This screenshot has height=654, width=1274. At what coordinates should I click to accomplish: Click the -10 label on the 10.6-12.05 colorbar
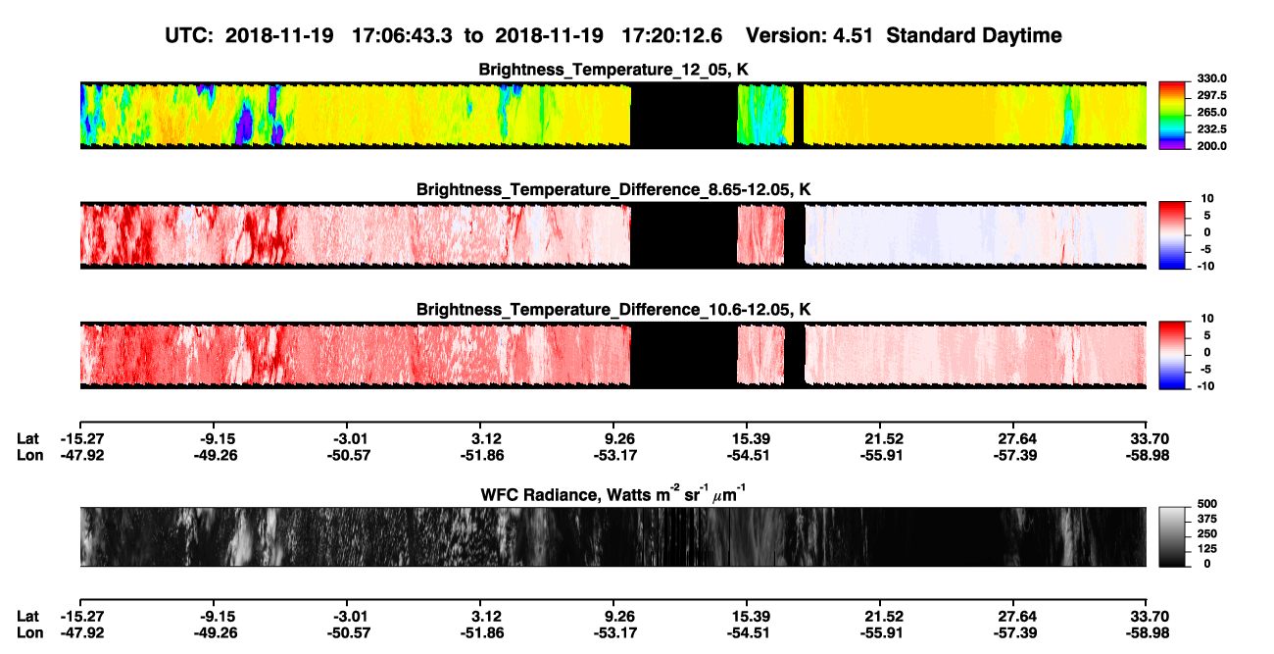(1203, 385)
